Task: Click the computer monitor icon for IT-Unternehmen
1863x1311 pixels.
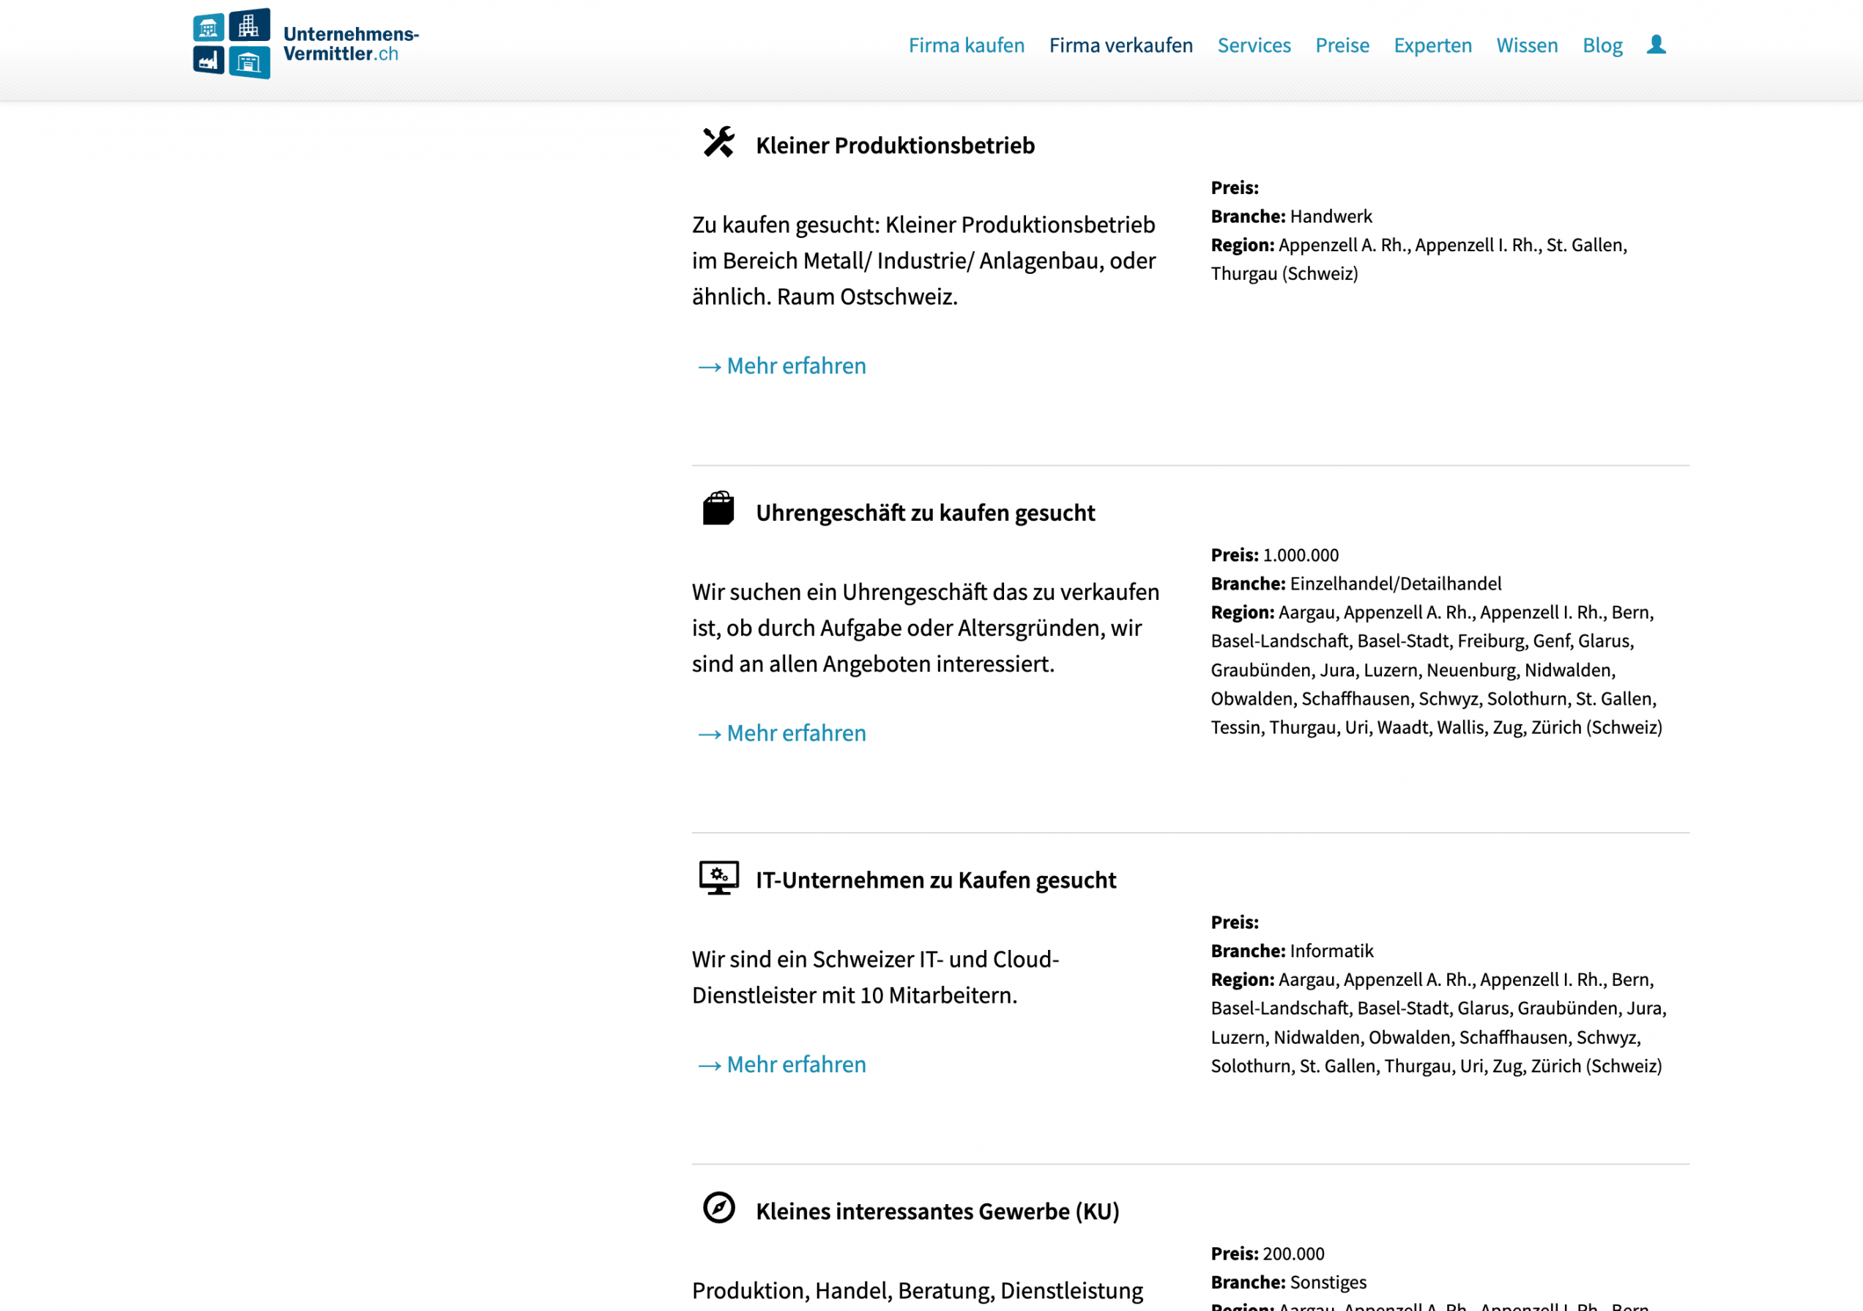Action: point(718,878)
